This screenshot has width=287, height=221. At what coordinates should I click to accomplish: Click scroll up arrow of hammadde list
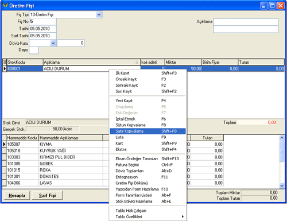pos(281,138)
